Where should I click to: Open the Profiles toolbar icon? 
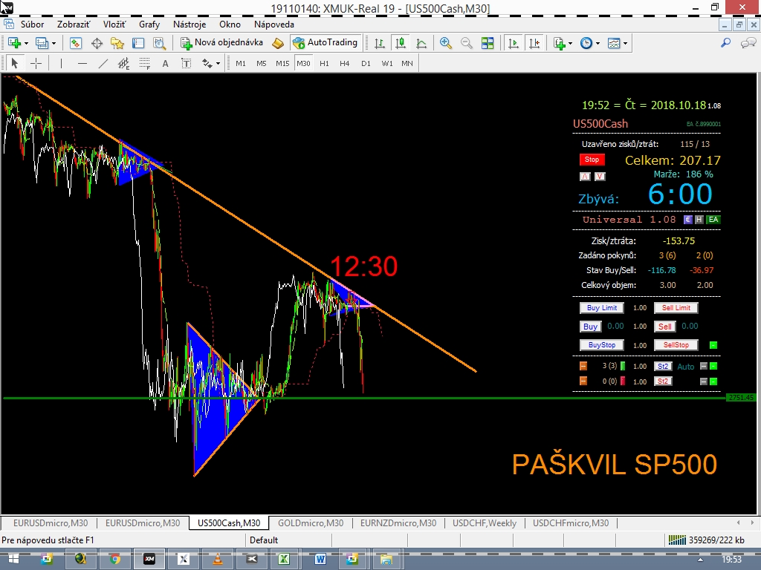pyautogui.click(x=42, y=43)
